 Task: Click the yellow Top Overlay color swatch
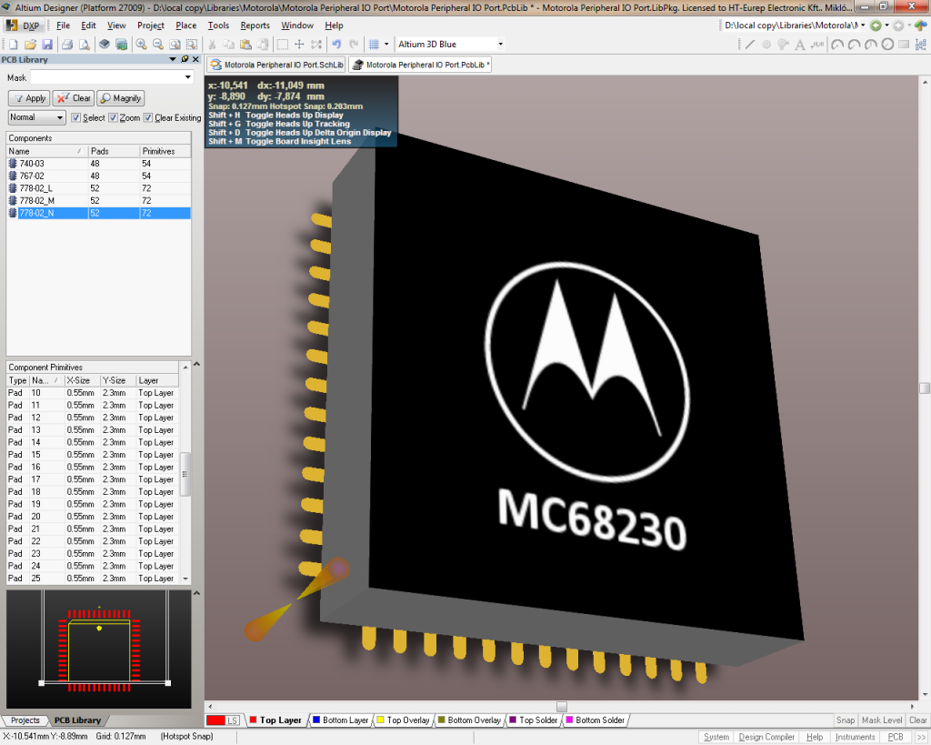(x=381, y=720)
